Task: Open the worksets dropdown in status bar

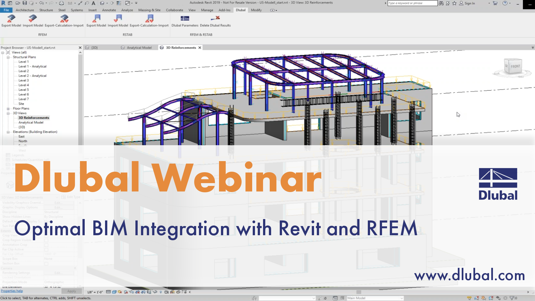Action: tap(287, 298)
